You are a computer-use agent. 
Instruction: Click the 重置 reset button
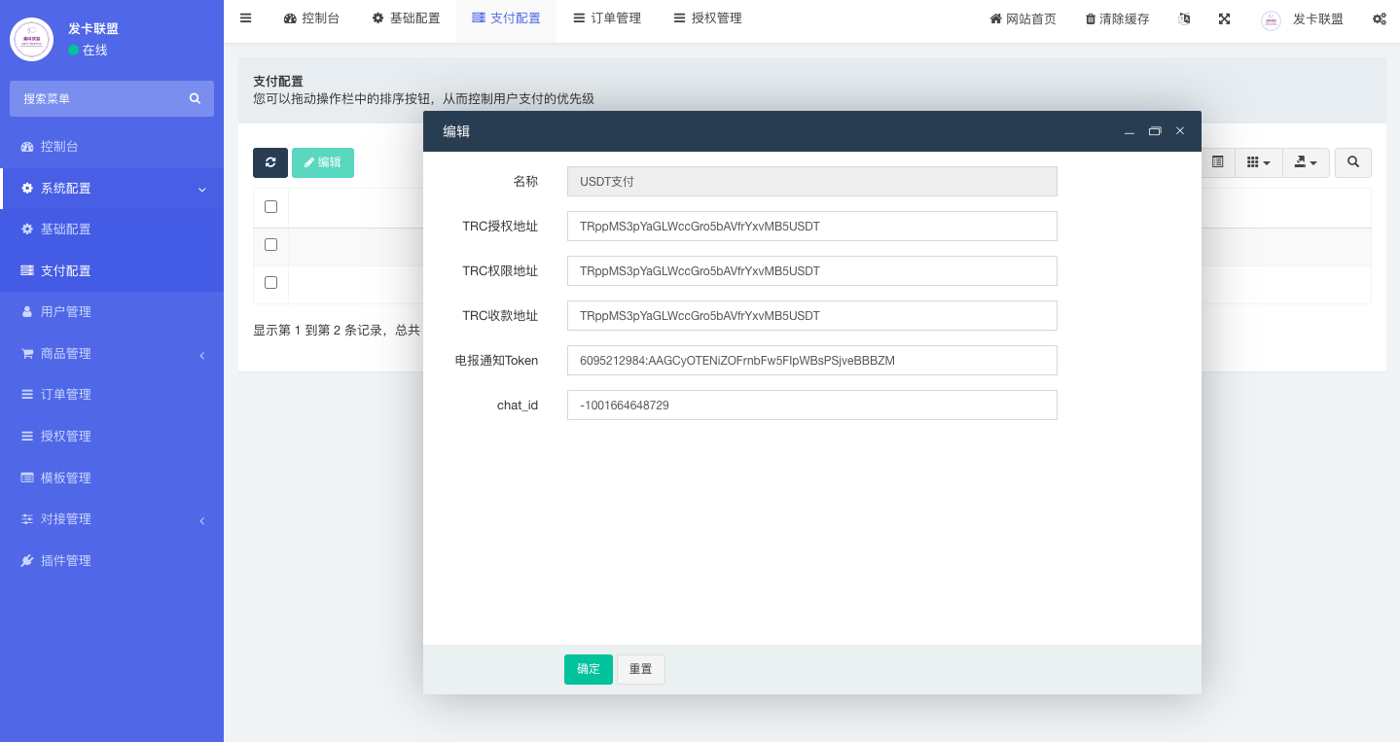tap(640, 669)
